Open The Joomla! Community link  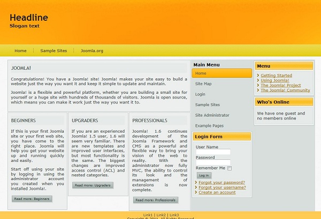pos(285,90)
